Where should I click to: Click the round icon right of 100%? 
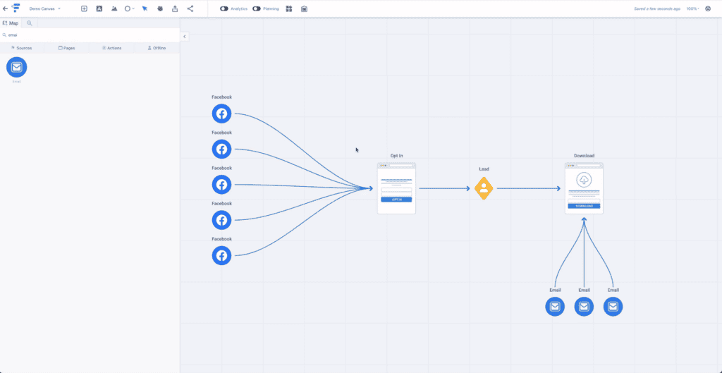[708, 8]
